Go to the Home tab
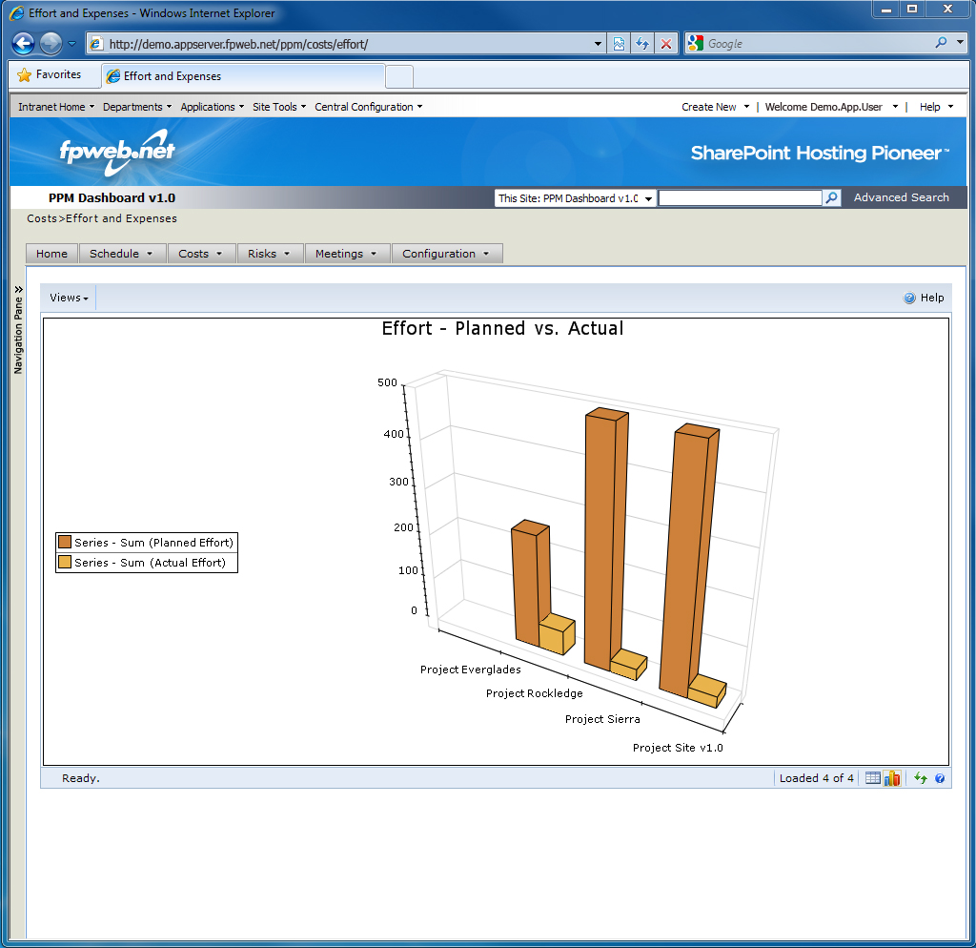 coord(51,254)
